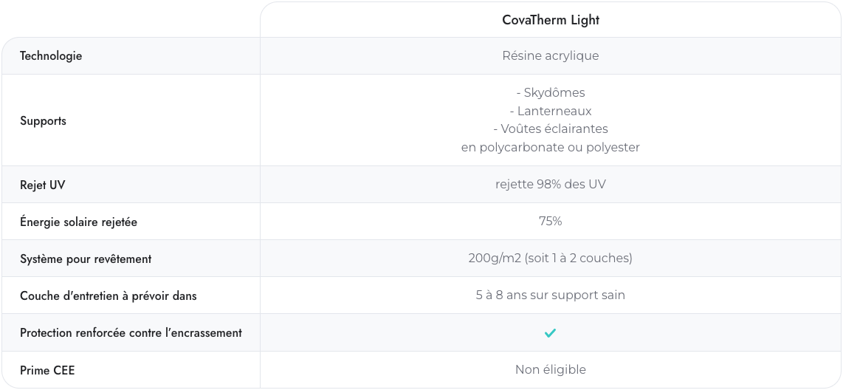Click the 5 à 8 ans value
Screen dimensions: 843x390
pos(550,295)
